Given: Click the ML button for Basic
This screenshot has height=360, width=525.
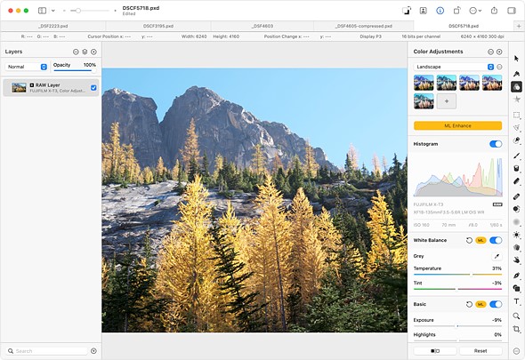Looking at the screenshot, I should coord(481,305).
